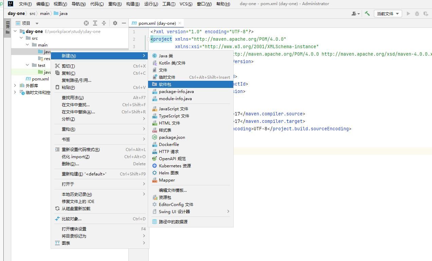
Task: Select 软件包 in the new submenu
Action: 165,84
